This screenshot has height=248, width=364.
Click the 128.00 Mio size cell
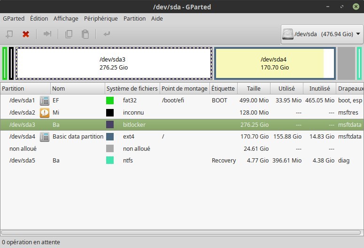coord(254,113)
